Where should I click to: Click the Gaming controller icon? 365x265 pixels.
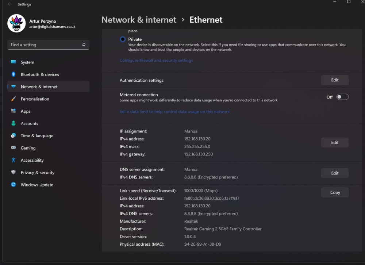14,147
